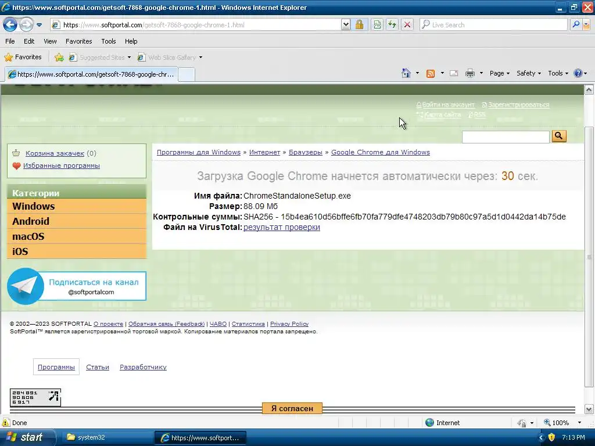Click the Home icon in command bar
595x446 pixels.
coord(406,73)
